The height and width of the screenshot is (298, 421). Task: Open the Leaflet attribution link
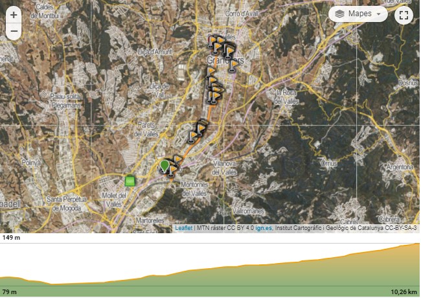pyautogui.click(x=183, y=228)
